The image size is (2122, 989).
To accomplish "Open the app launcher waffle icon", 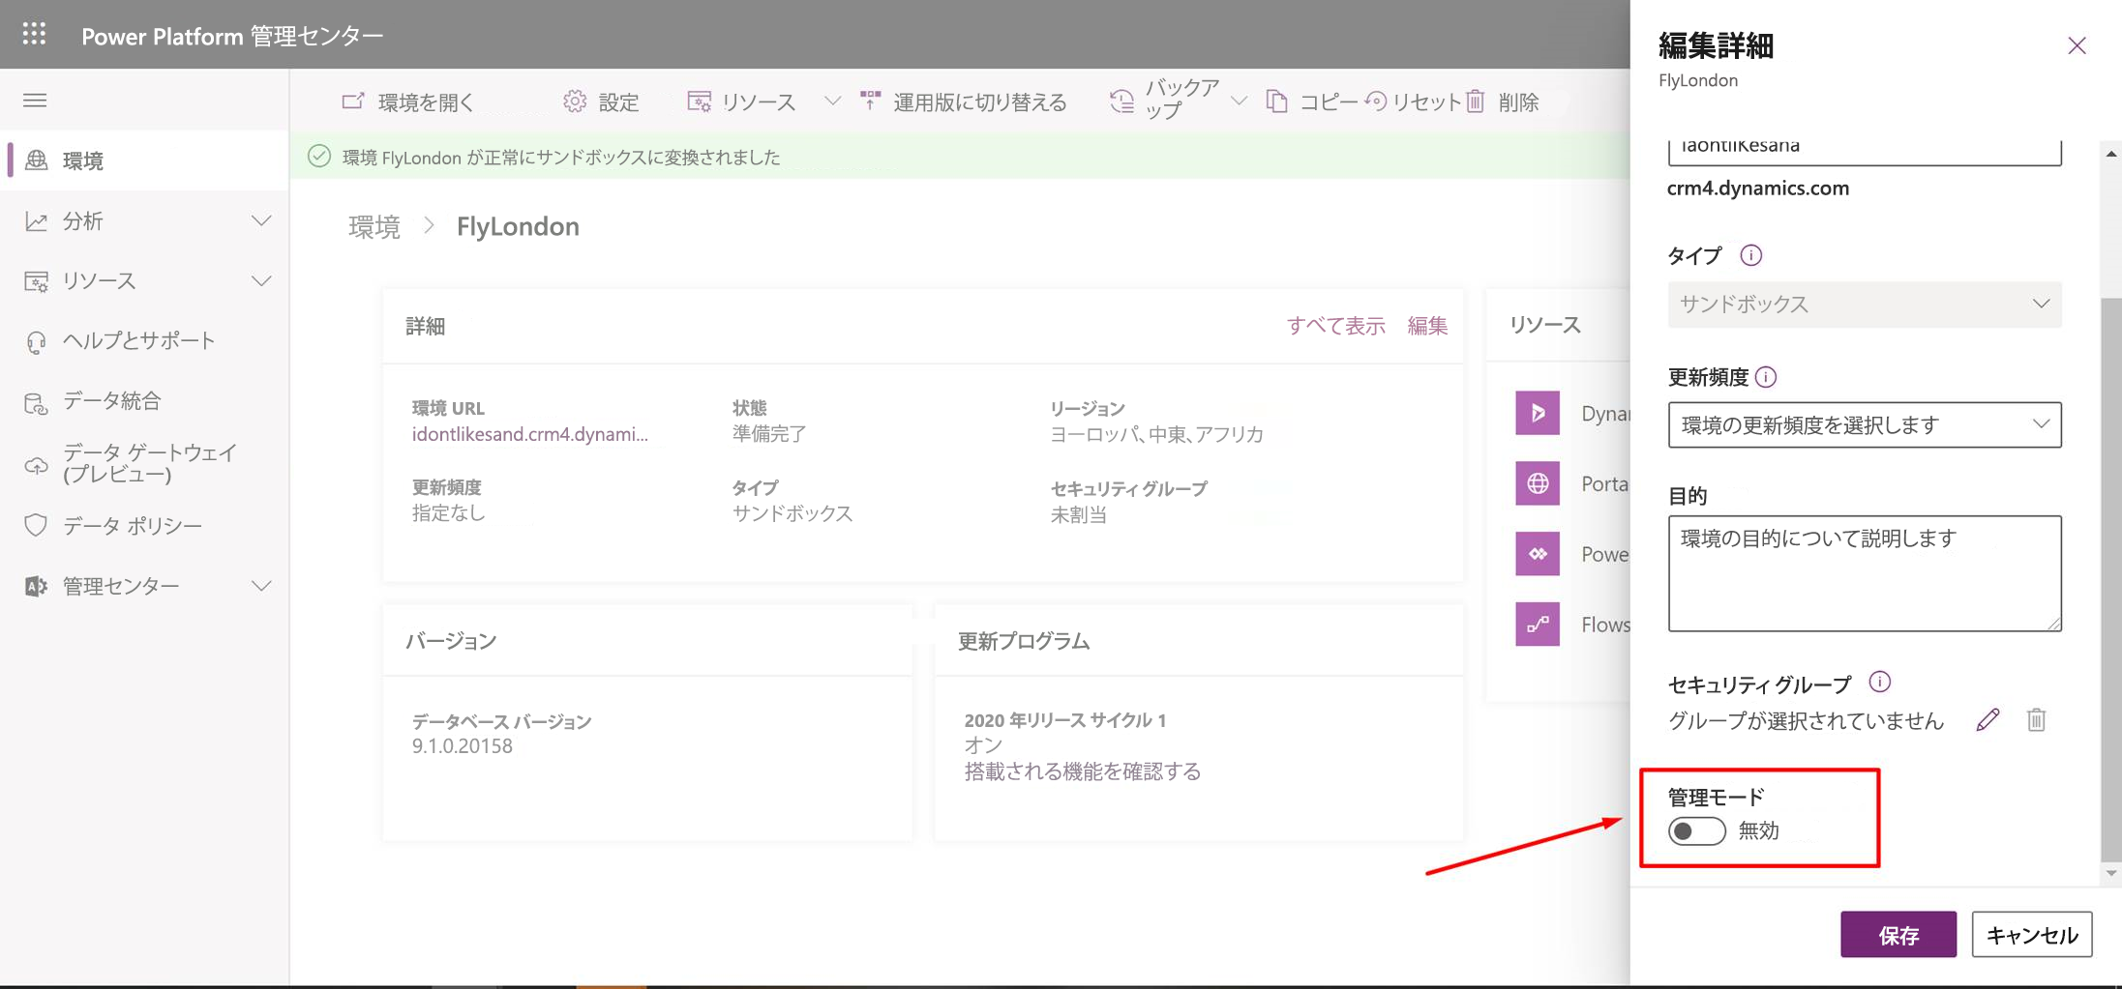I will coord(34,33).
